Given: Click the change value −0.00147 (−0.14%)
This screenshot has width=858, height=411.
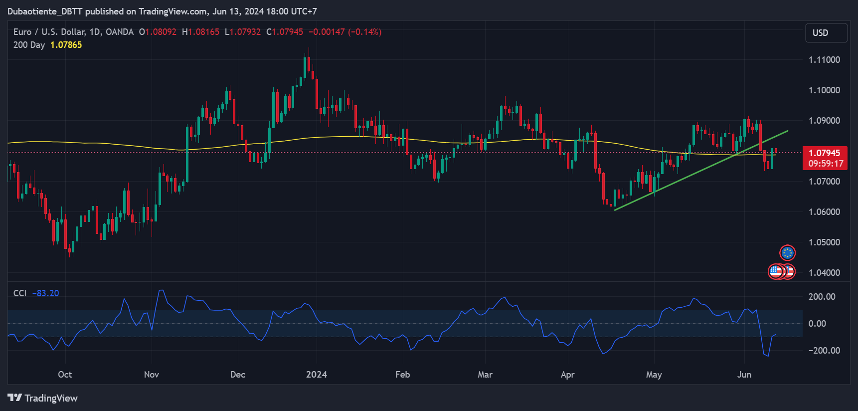Looking at the screenshot, I should pos(345,32).
